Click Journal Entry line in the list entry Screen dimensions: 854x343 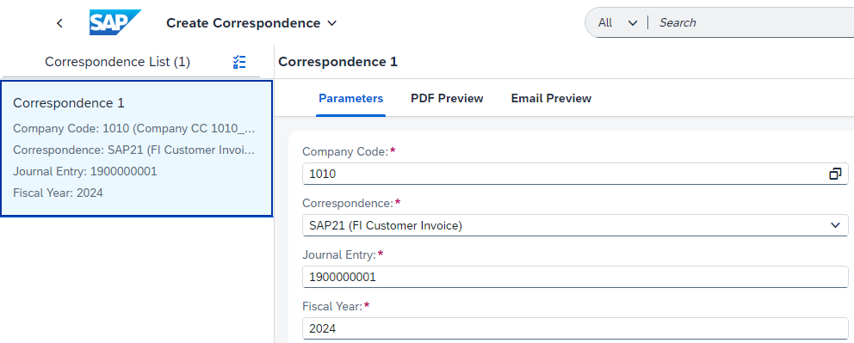coord(85,171)
